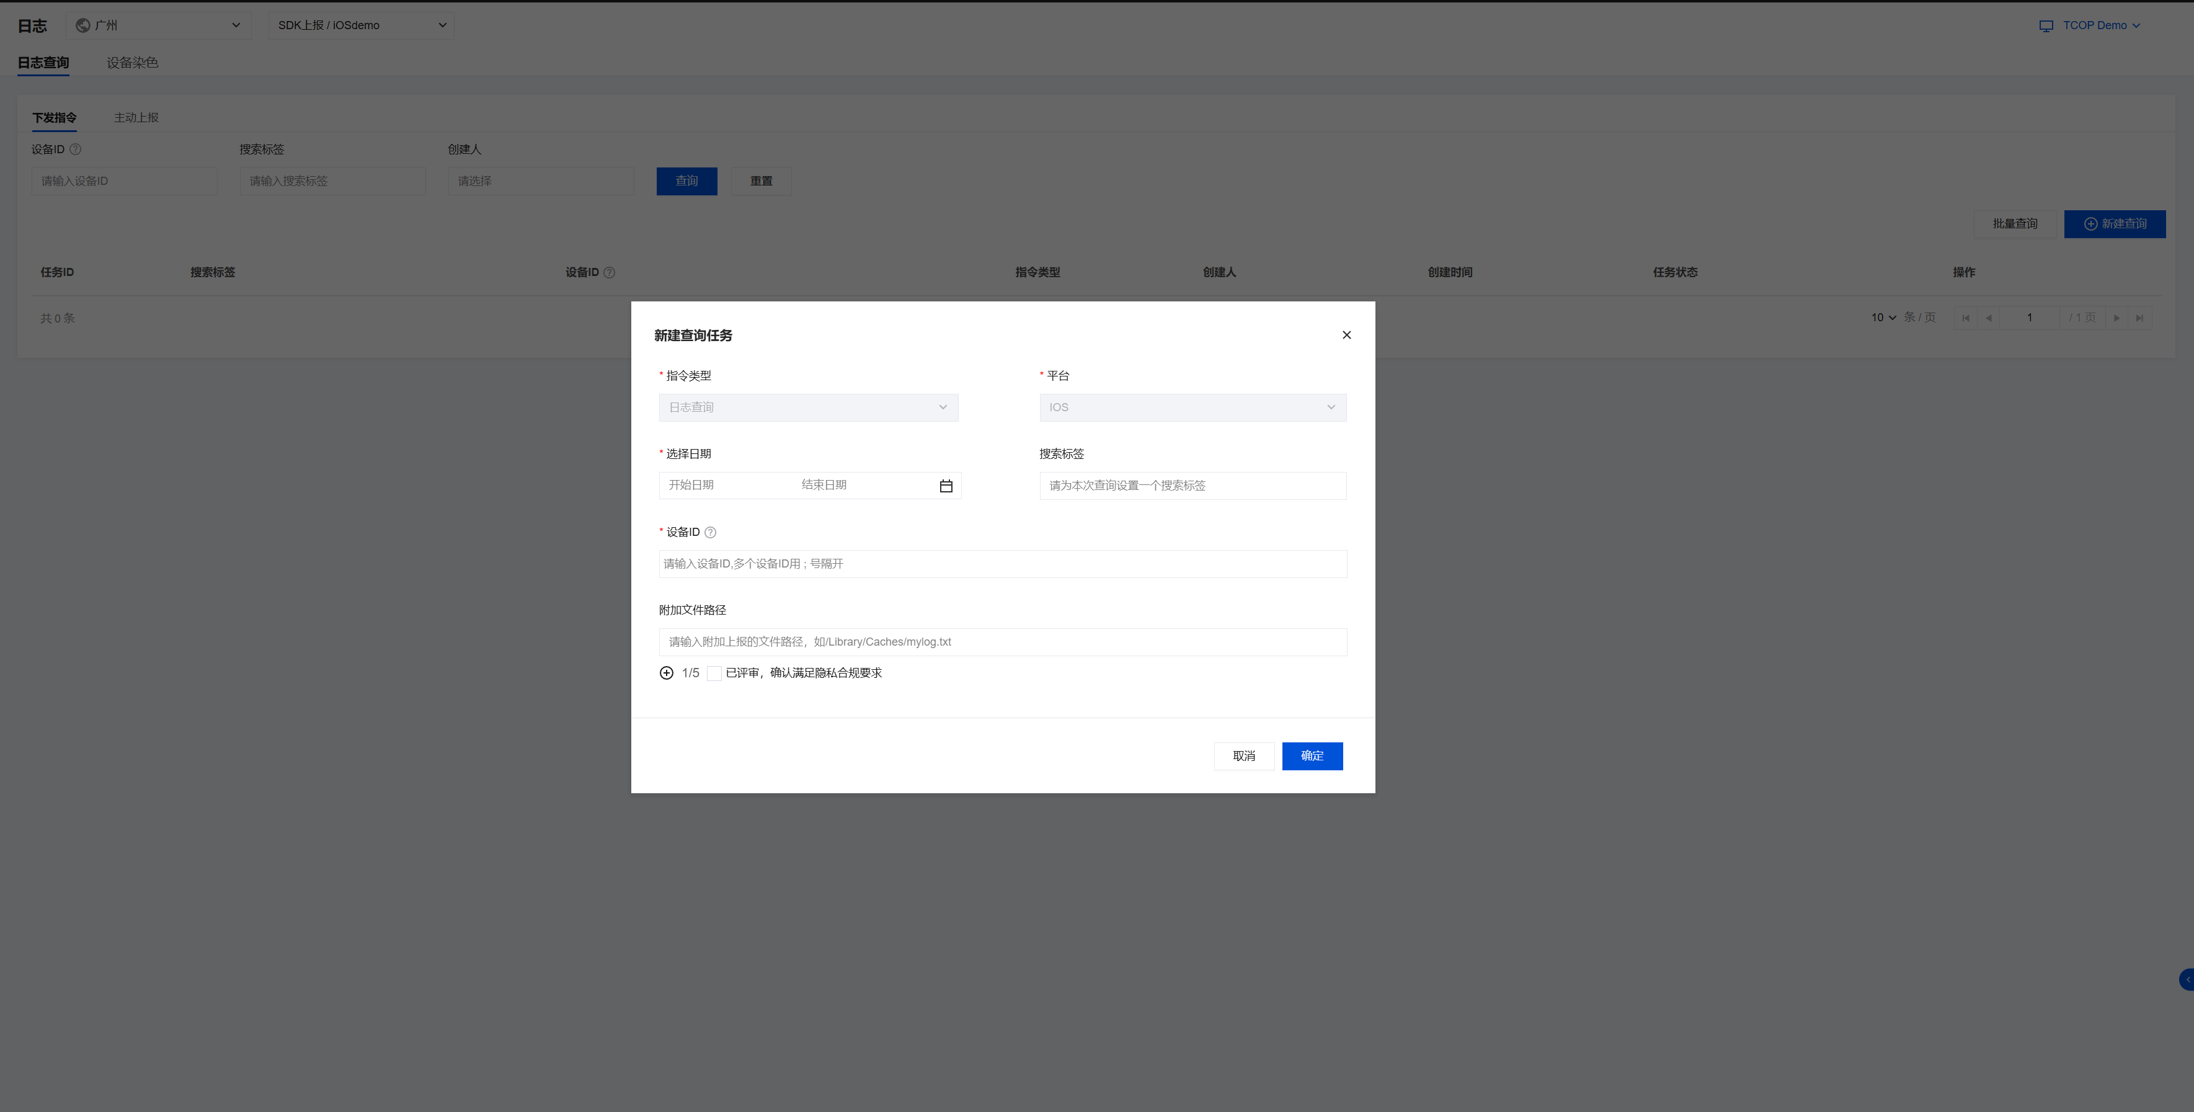Click the plus circle icon to add file path
The height and width of the screenshot is (1112, 2194).
[x=666, y=673]
